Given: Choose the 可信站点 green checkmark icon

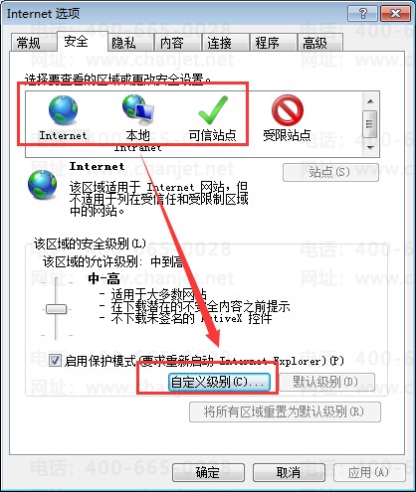Looking at the screenshot, I should [x=213, y=110].
